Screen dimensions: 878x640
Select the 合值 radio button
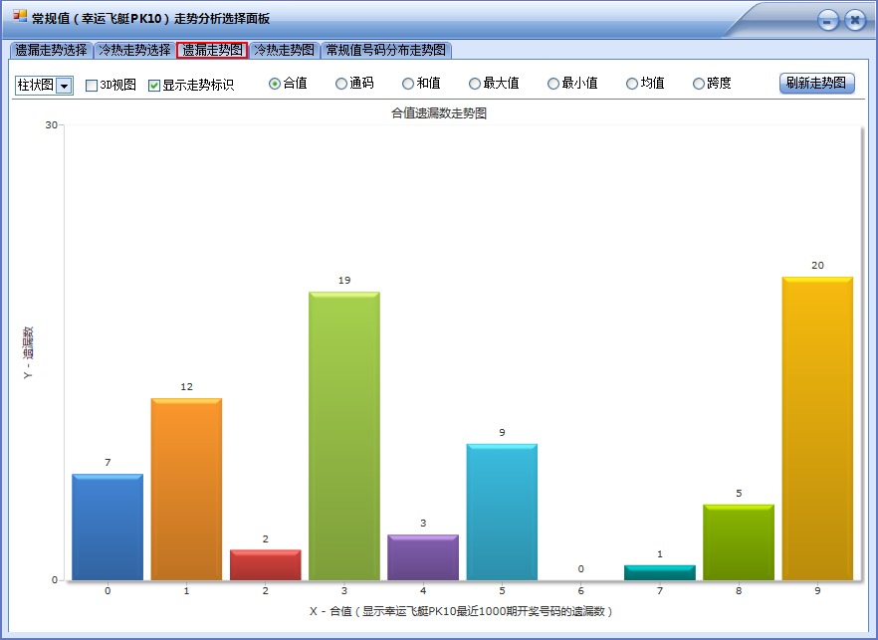pyautogui.click(x=275, y=85)
